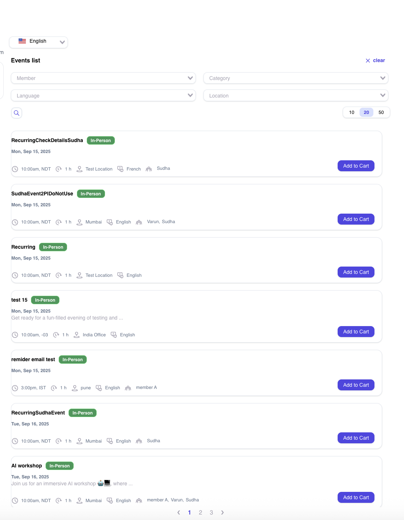Click the clear filters X icon

368,61
